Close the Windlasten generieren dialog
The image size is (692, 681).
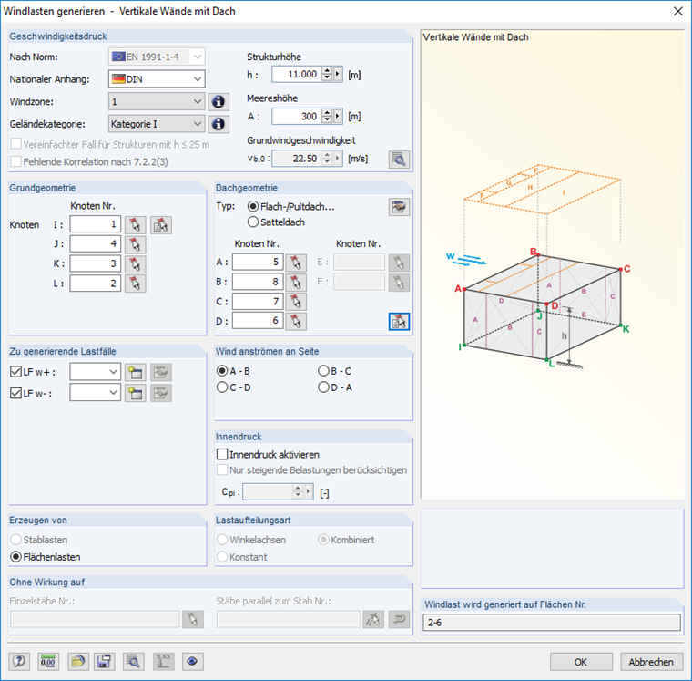pos(677,12)
